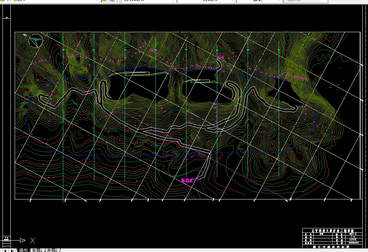Switch to the 模型 model tab
The image size is (368, 252).
tap(24, 250)
